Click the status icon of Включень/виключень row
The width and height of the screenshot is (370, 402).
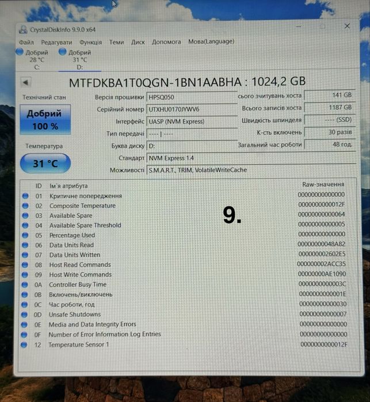click(x=25, y=294)
